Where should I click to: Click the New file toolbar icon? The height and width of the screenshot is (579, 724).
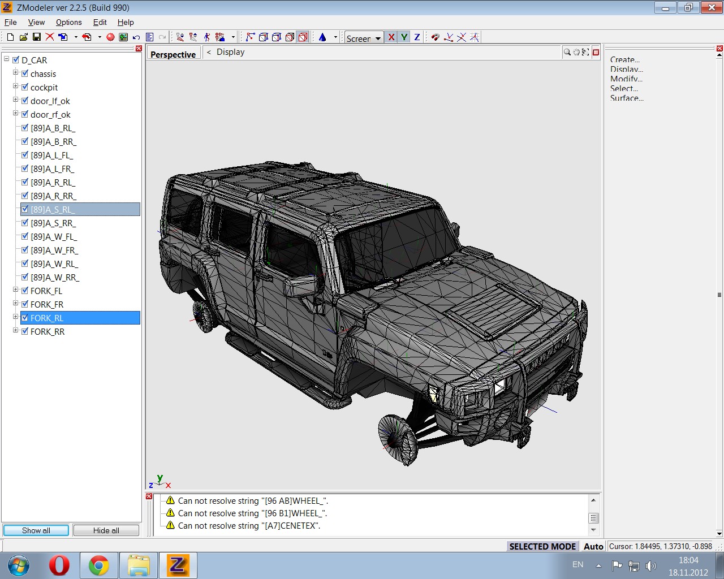tap(10, 37)
